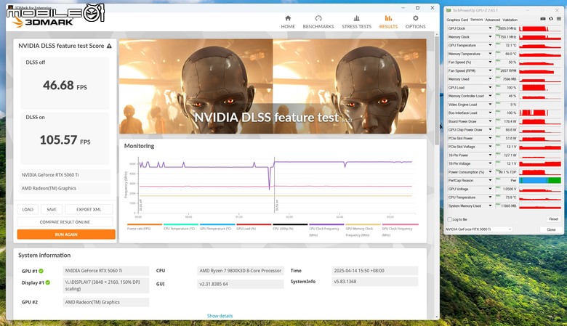The width and height of the screenshot is (567, 326).
Task: Open the GPU Clock sensor dropdown
Action: (x=490, y=28)
